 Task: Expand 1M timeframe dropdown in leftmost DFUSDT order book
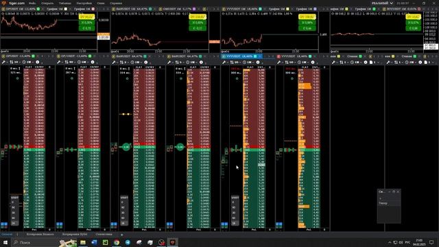coord(28,62)
